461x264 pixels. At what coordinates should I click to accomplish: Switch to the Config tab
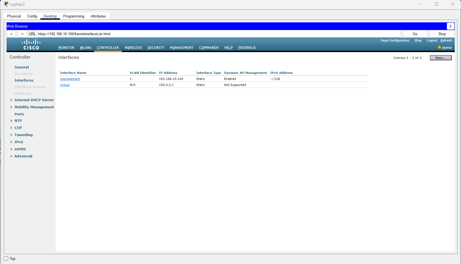click(x=32, y=16)
